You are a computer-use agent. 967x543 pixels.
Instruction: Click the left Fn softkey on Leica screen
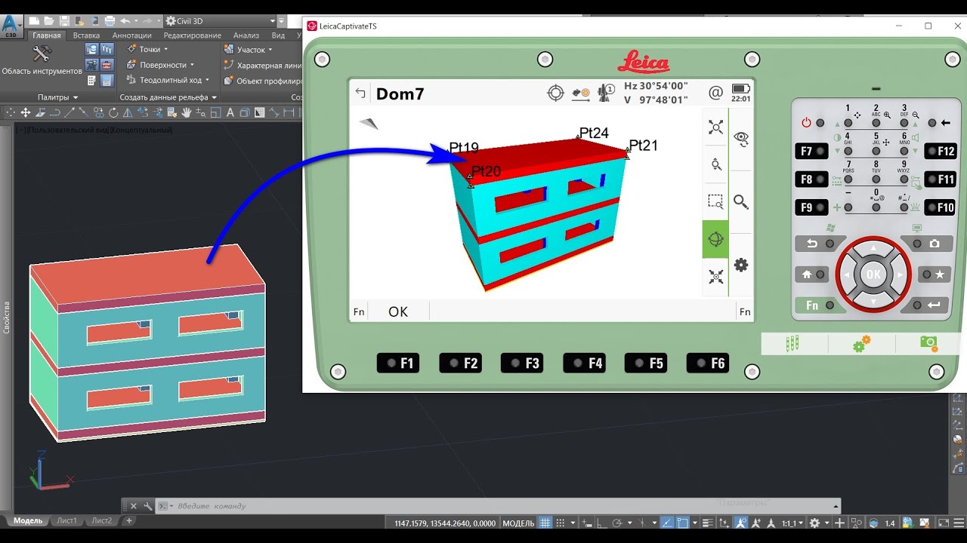359,311
